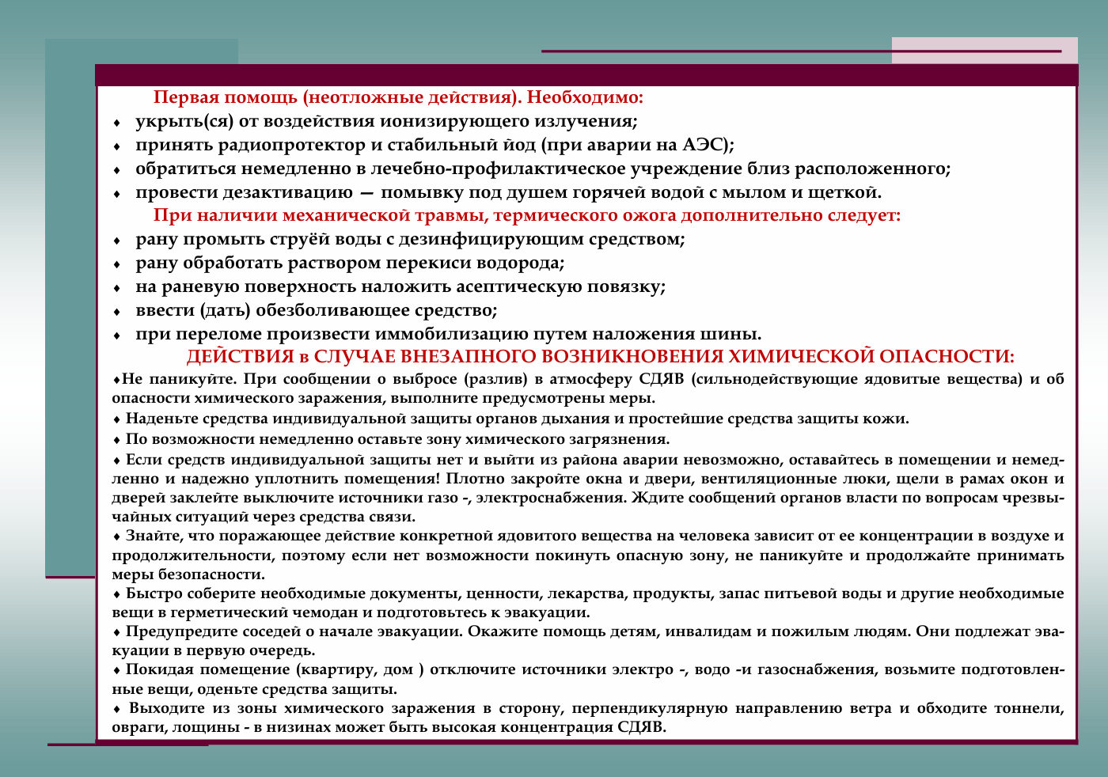
Task: Click the paragraph starting 'Предупредите соседей о начале эвакуации'
Action: 588,641
